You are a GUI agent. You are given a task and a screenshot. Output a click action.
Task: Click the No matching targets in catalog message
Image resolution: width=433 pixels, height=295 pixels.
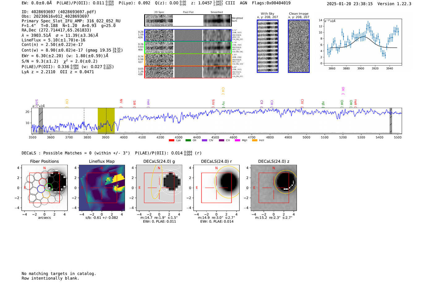tap(59, 274)
